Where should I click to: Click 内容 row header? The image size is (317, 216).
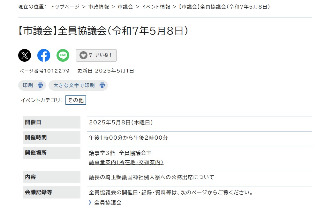pyautogui.click(x=51, y=177)
